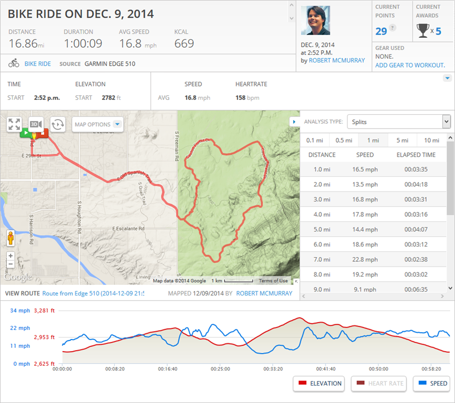This screenshot has height=403, width=455.
Task: Open the 3D video view
Action: pyautogui.click(x=36, y=124)
